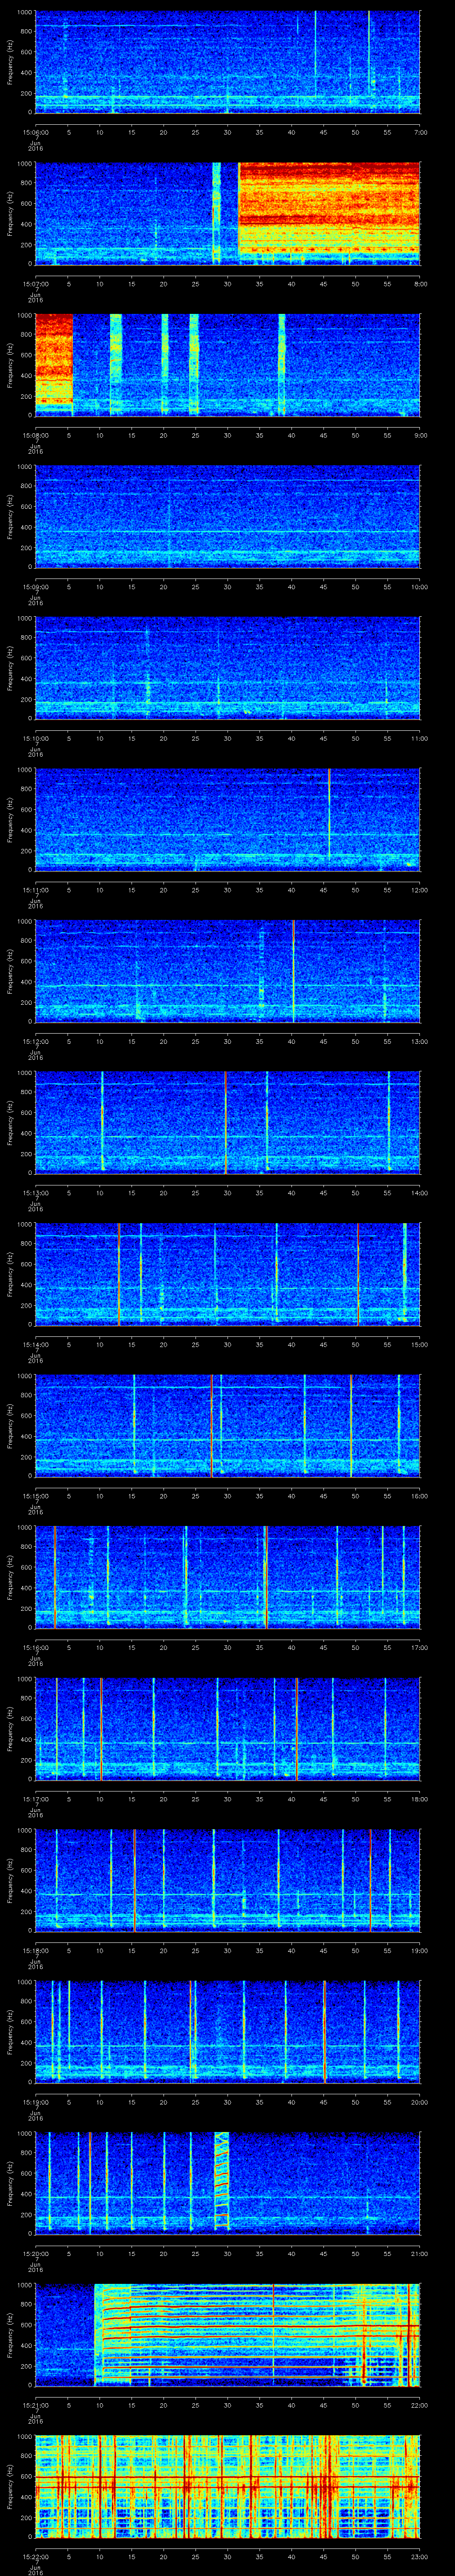This screenshot has height=2576, width=455.
Task: Click the "15:00" end time label
Action: [x=420, y=1344]
